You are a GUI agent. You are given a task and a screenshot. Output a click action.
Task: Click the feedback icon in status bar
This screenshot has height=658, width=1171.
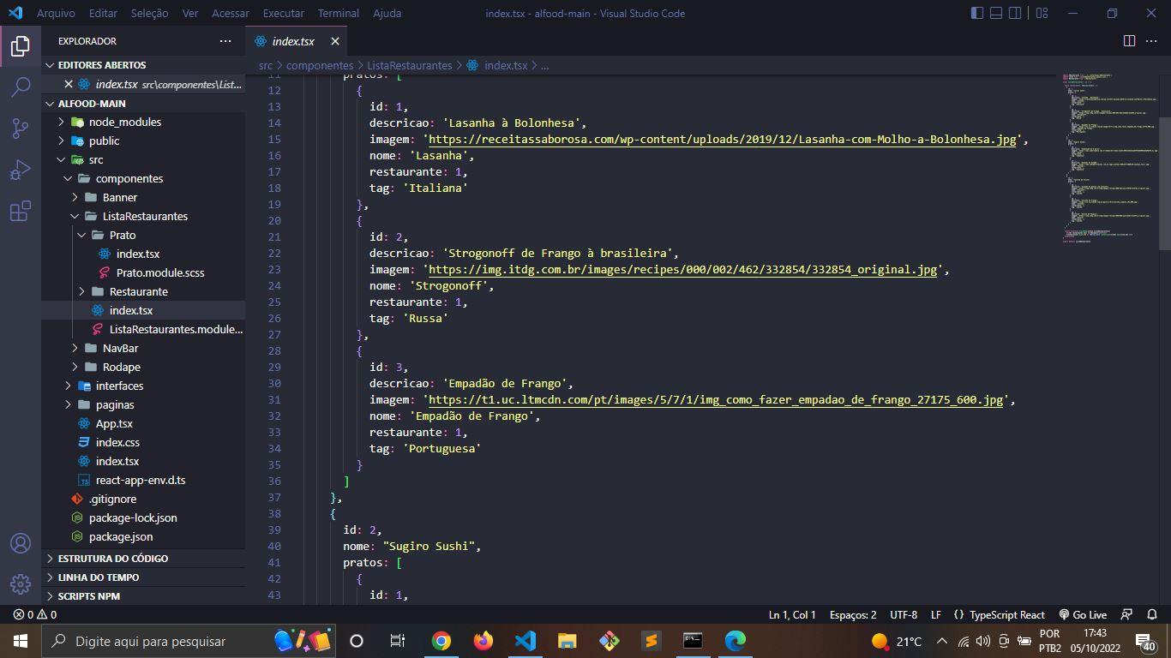(1126, 614)
